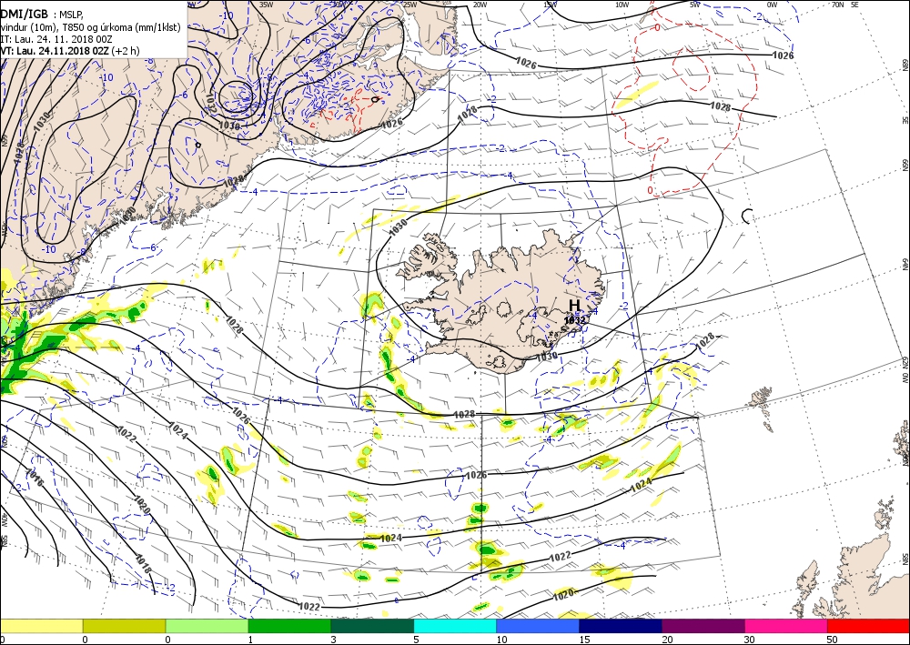The image size is (910, 645).
Task: Click the '5W' longitude label
Action: (694, 5)
